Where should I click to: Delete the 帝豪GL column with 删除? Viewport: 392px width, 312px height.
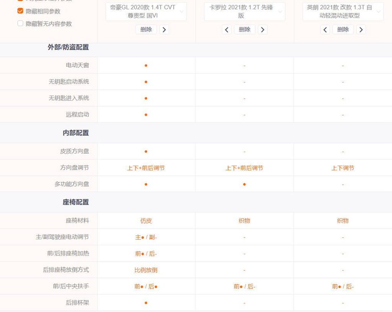(146, 30)
